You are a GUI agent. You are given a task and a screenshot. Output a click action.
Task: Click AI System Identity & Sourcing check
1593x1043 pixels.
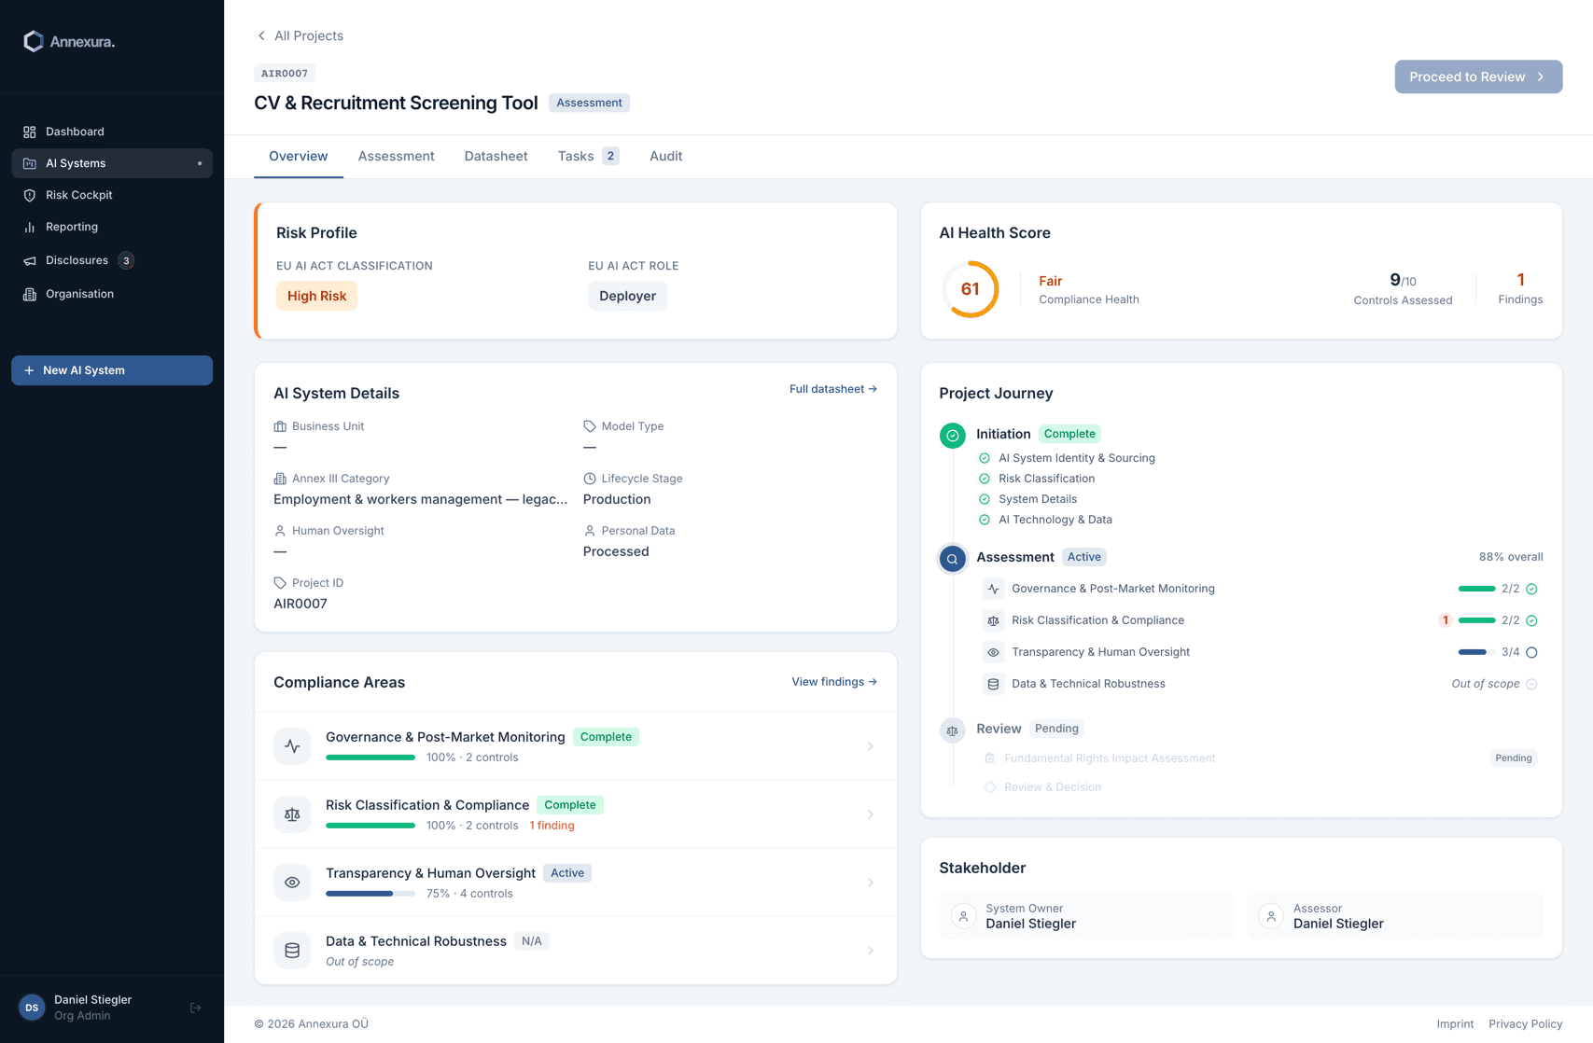click(985, 458)
